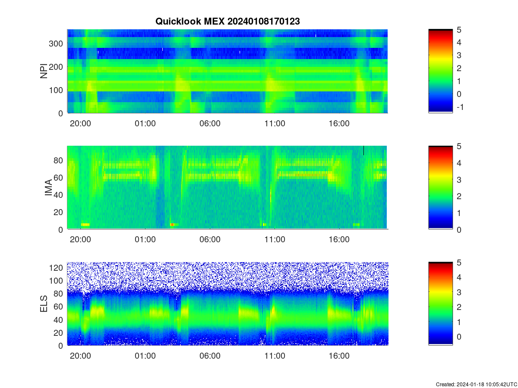The image size is (518, 388).
Task: Click the 06:00 tick under ELS plot
Action: [210, 356]
